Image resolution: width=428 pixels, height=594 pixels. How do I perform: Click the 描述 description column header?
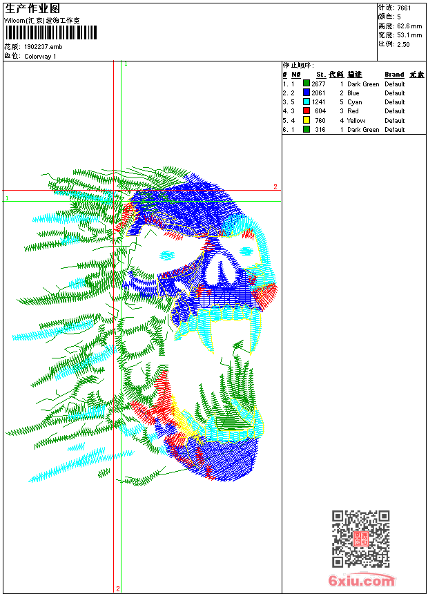[x=355, y=75]
